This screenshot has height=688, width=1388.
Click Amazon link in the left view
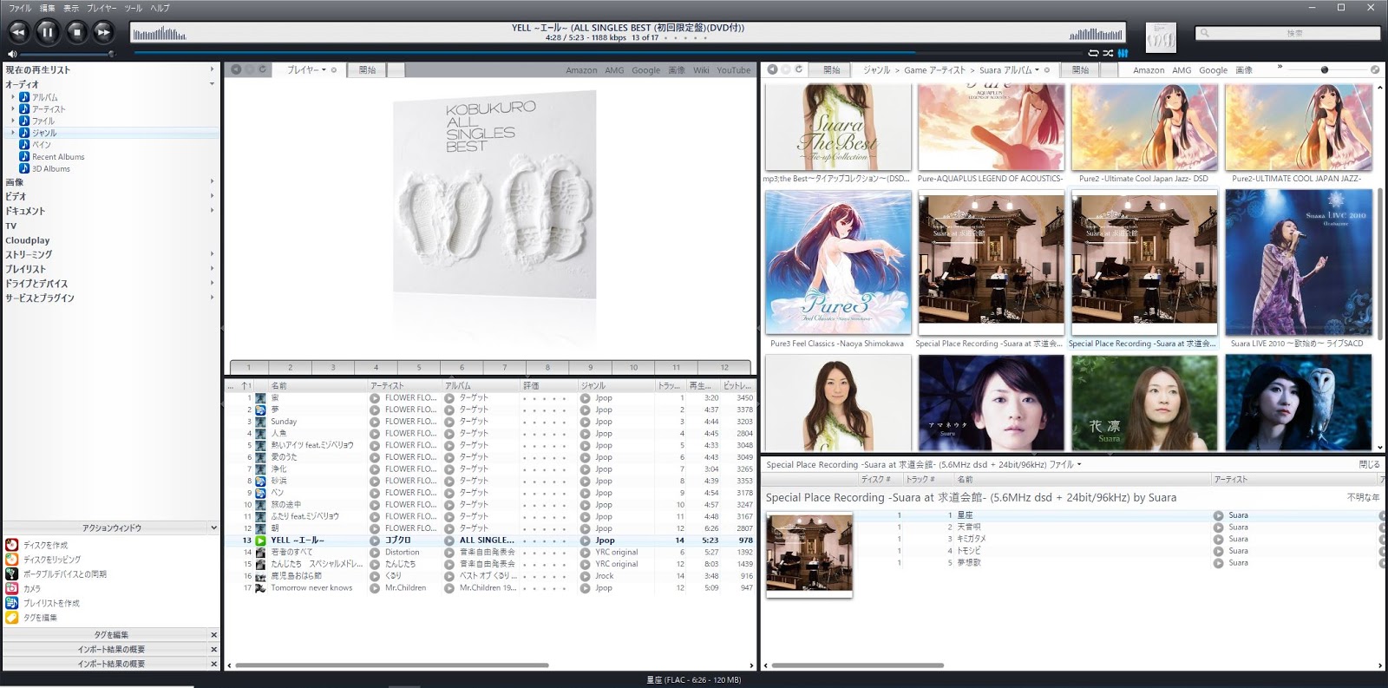[581, 70]
